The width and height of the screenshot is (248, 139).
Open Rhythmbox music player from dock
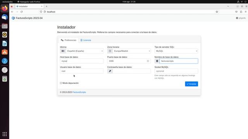click(x=5, y=35)
